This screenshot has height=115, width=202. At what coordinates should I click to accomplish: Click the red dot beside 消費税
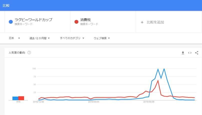[x=76, y=22]
